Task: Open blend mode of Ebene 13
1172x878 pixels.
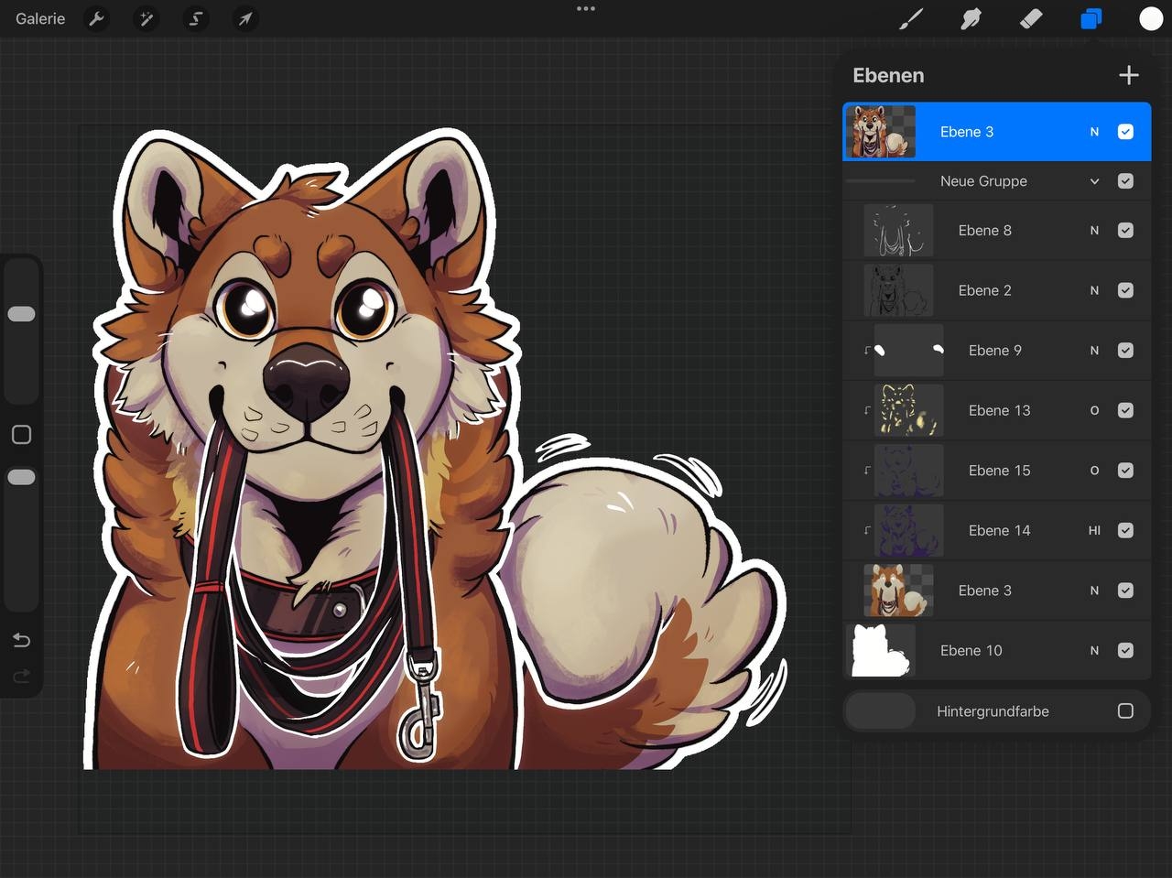Action: click(1094, 411)
